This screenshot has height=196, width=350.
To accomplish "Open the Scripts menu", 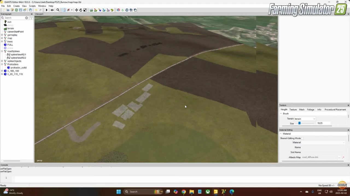I will [x=32, y=6].
